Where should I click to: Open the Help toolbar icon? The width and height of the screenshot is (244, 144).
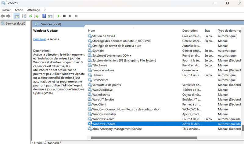[x=44, y=16]
